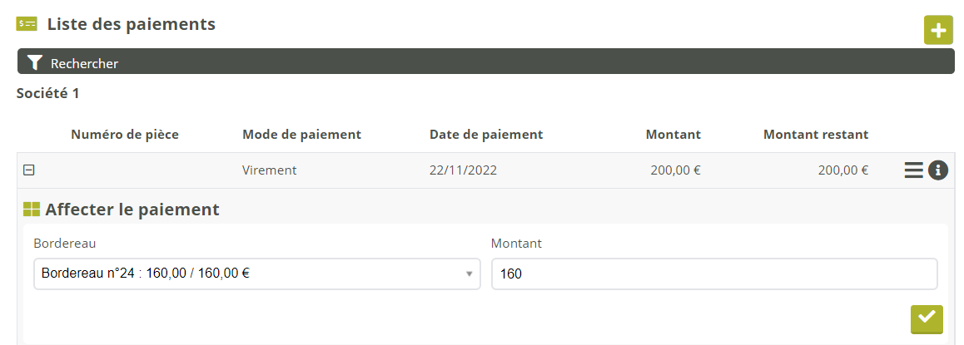Click the green plus add payment button
Image resolution: width=964 pixels, height=345 pixels.
click(x=938, y=31)
